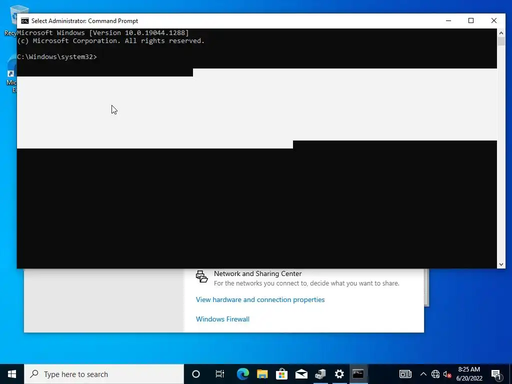Close the Command Prompt window
This screenshot has width=512, height=384.
[x=493, y=21]
